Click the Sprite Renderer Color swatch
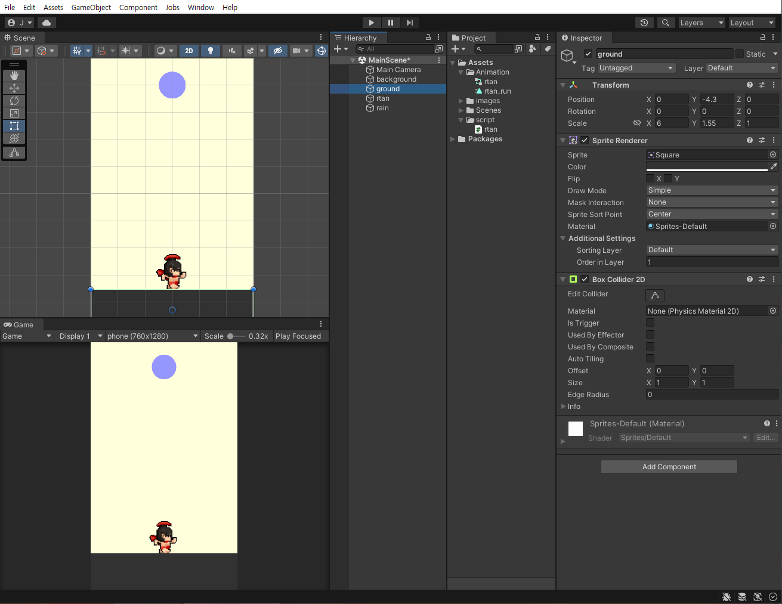This screenshot has width=782, height=604. coord(707,166)
